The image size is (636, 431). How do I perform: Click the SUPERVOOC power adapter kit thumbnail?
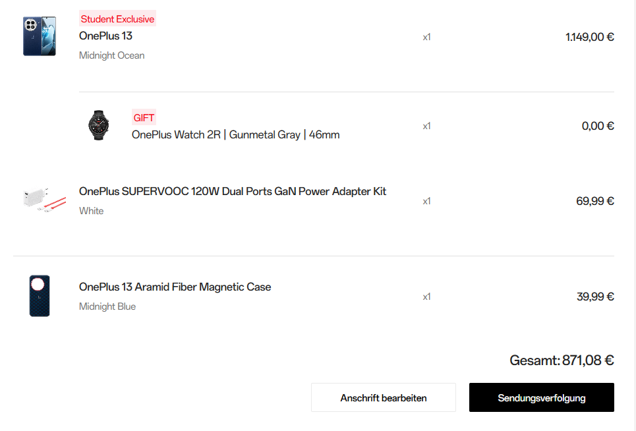[45, 200]
